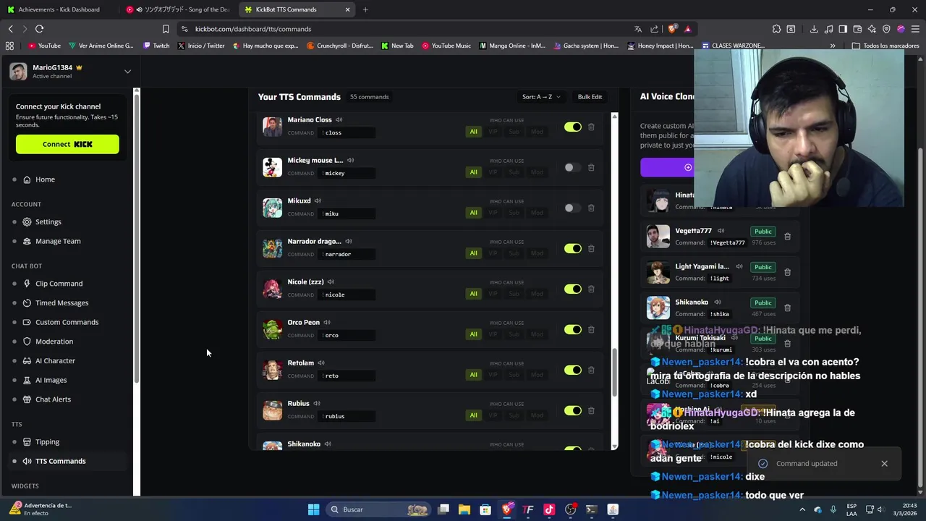Delete the Mickey mouse command with trash icon

pyautogui.click(x=591, y=167)
